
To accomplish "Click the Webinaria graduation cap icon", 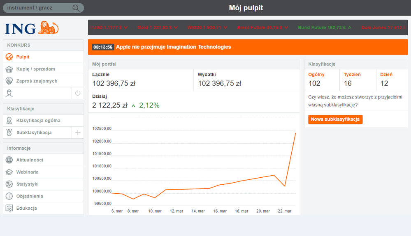I will pyautogui.click(x=9, y=172).
